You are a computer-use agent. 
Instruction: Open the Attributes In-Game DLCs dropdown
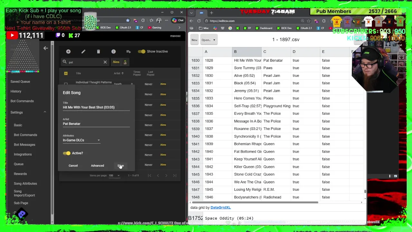(x=81, y=140)
